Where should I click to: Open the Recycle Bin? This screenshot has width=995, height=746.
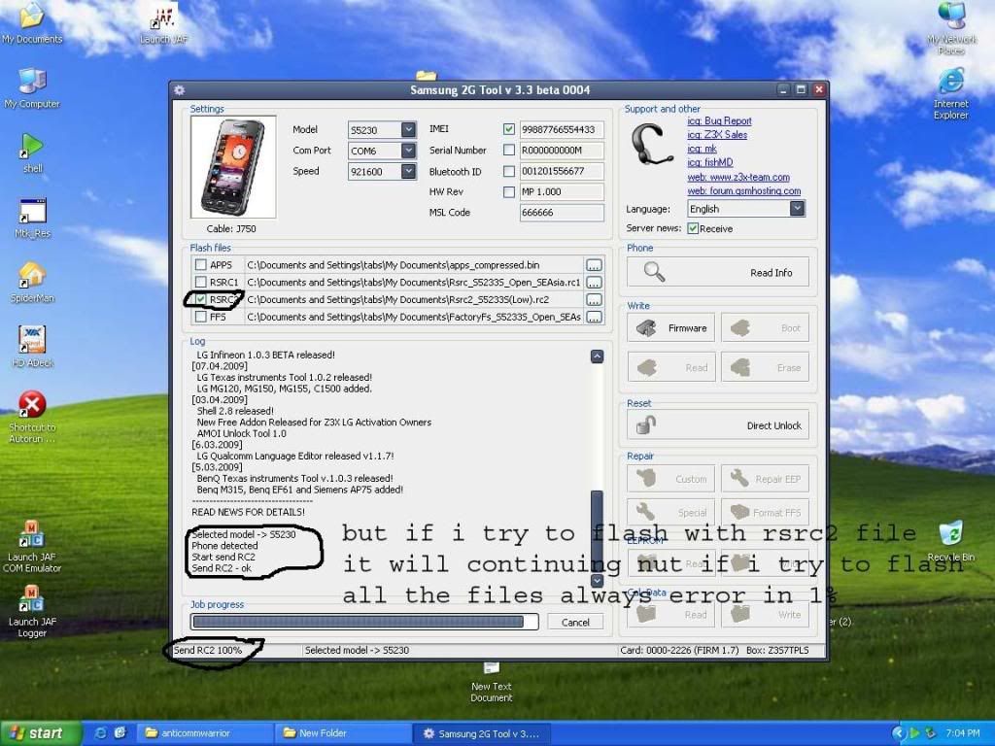coord(951,539)
